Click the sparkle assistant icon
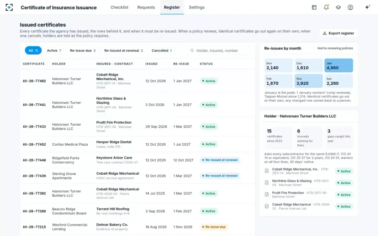378x236 pixels. click(x=367, y=7)
